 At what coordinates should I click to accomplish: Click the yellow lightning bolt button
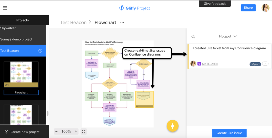[x=172, y=126]
